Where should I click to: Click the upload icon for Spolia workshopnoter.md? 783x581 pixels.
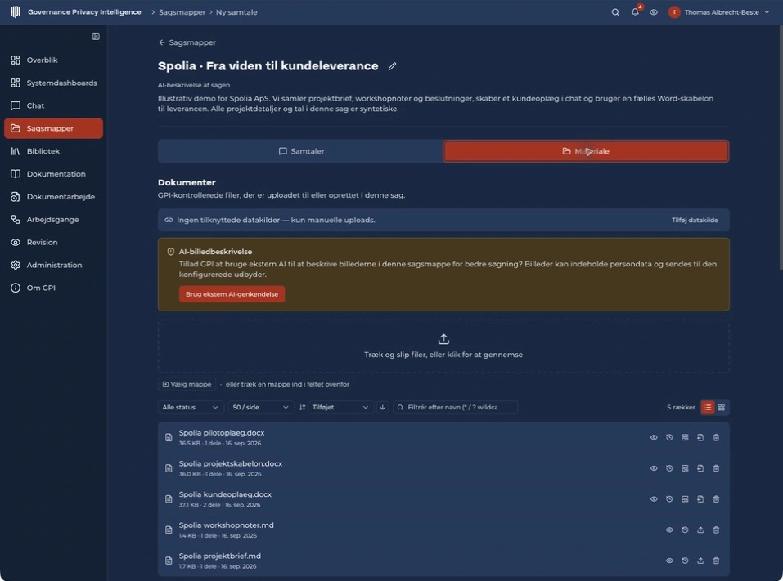[x=700, y=530]
